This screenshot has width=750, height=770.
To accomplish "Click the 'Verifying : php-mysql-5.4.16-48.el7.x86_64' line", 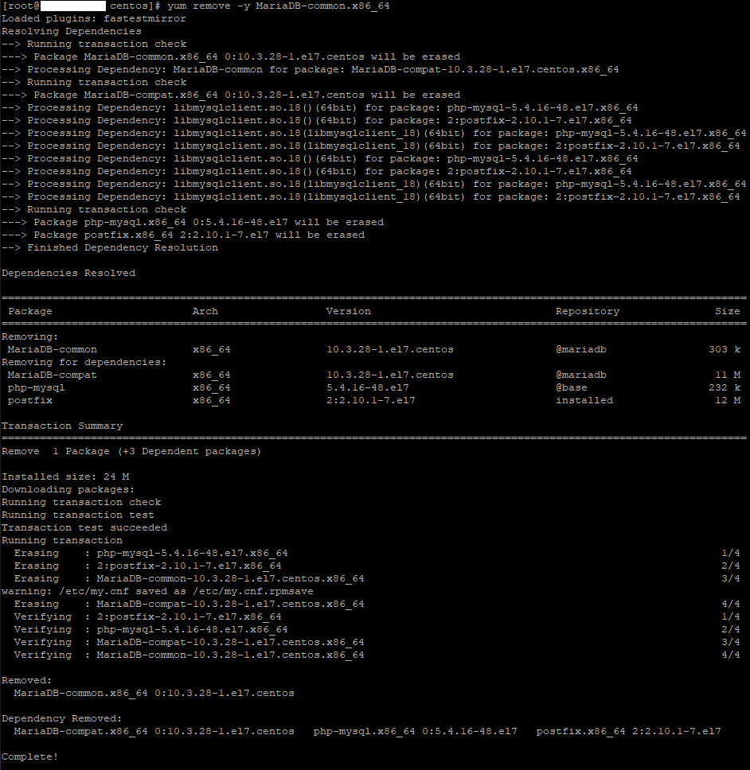I will pyautogui.click(x=151, y=630).
